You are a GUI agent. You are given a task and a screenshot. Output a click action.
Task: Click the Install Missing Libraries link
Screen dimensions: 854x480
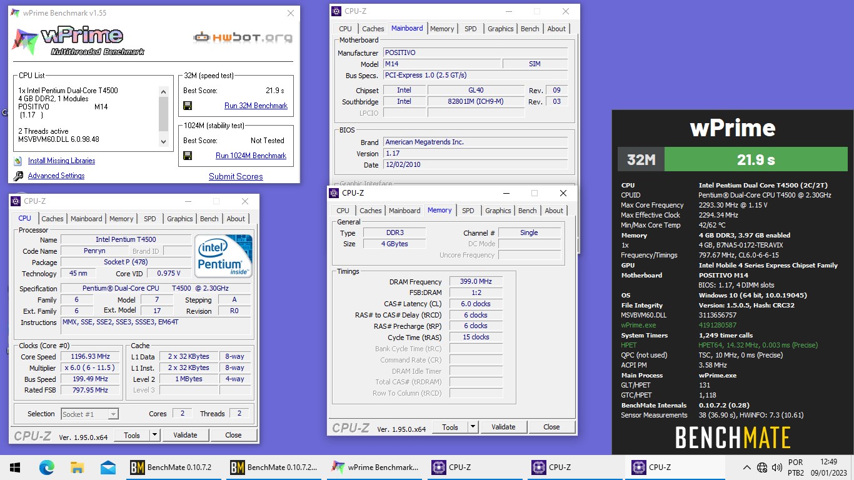62,161
